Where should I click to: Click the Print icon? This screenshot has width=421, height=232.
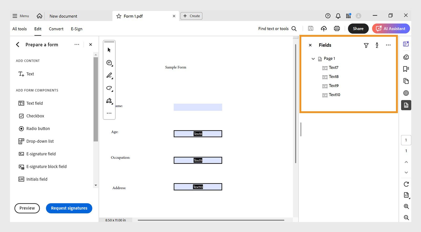coord(337,28)
